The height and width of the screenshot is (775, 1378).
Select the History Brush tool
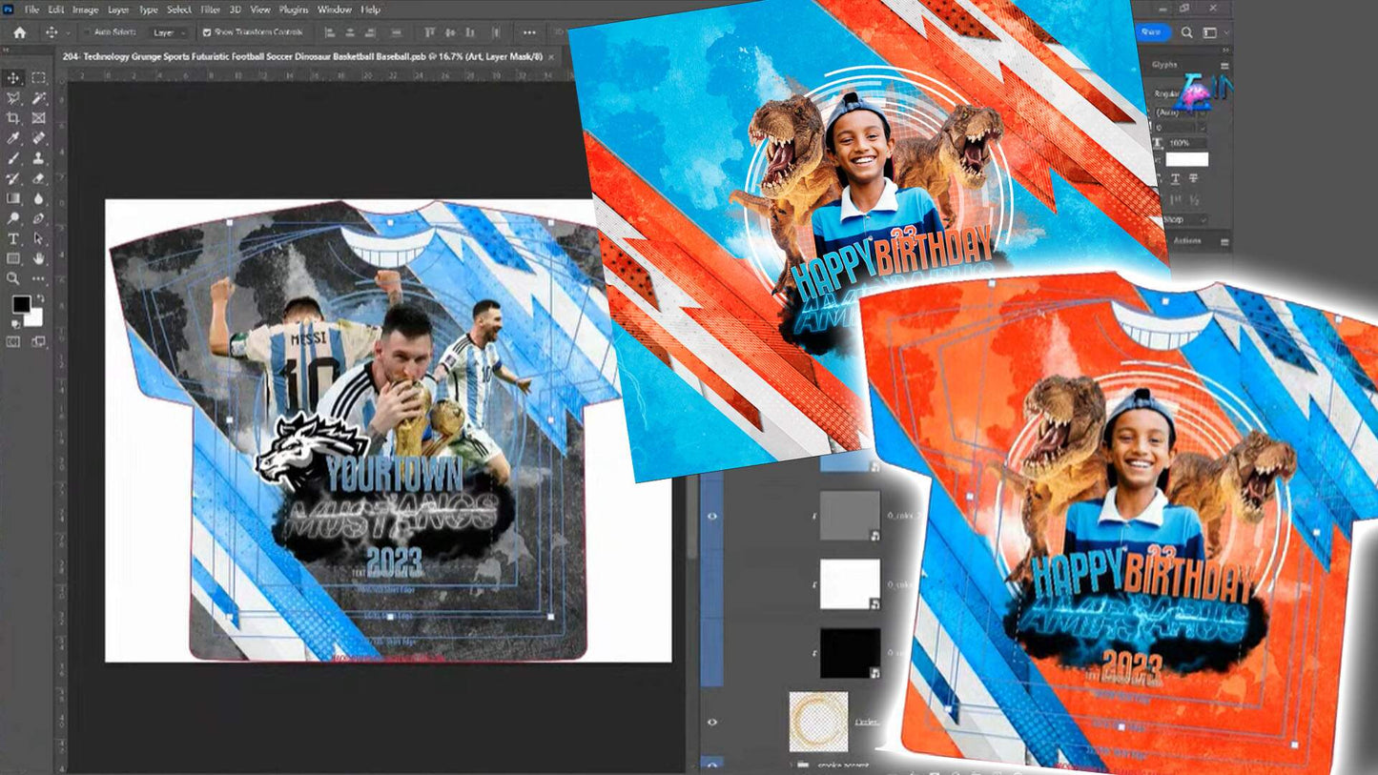[14, 178]
